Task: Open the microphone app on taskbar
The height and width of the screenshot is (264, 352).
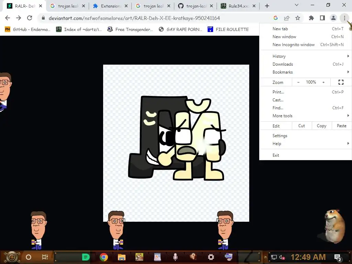Action: tap(175, 257)
